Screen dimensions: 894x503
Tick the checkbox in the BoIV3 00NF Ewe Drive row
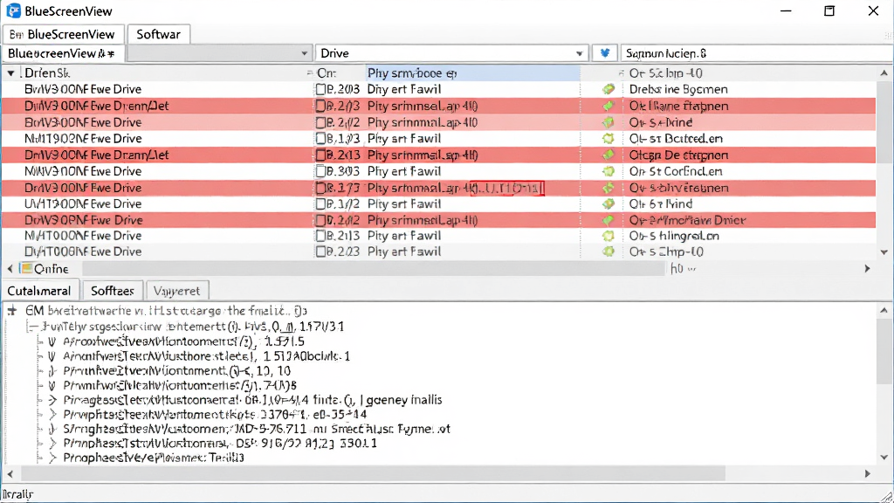coord(321,122)
